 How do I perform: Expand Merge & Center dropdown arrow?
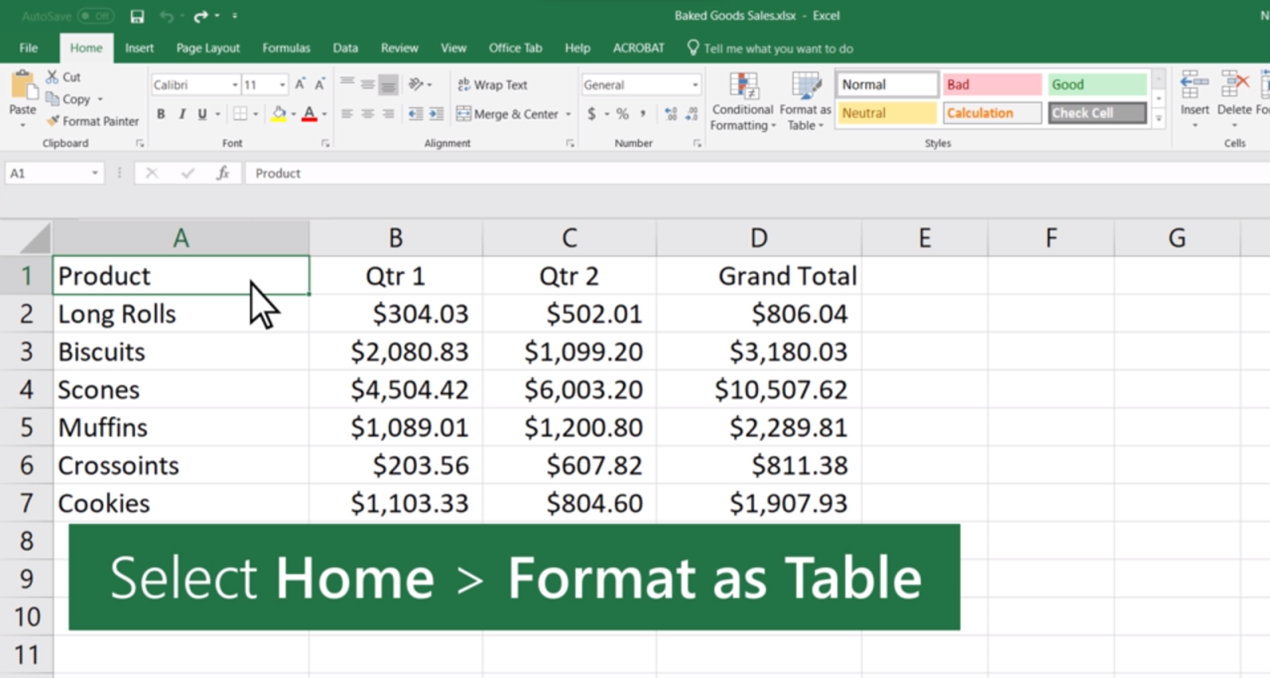coord(568,114)
